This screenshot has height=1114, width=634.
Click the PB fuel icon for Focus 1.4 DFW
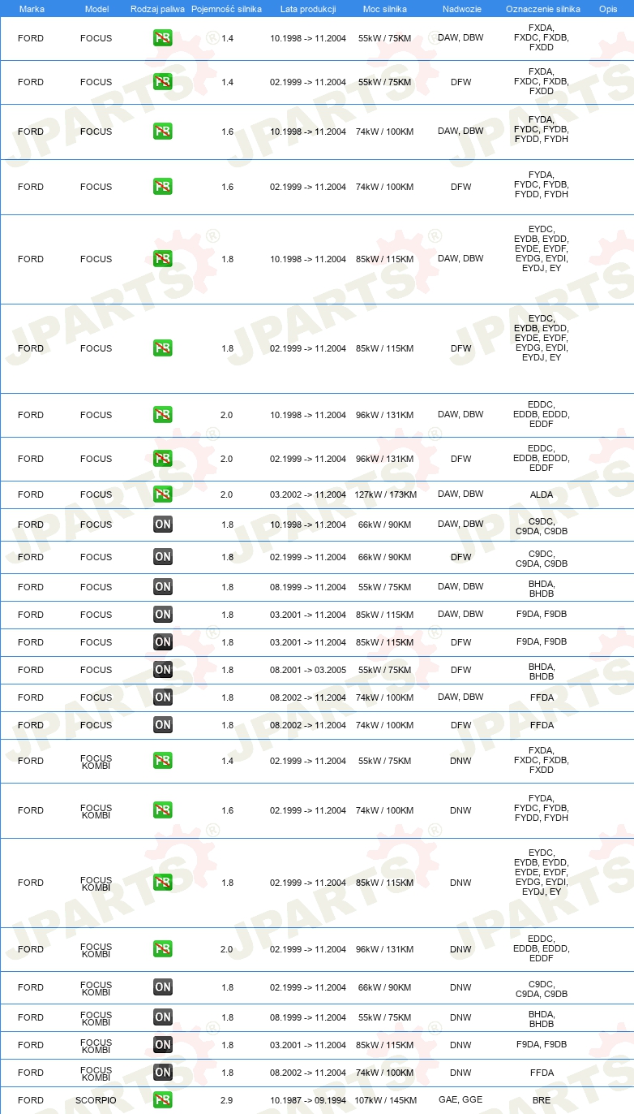click(x=163, y=82)
